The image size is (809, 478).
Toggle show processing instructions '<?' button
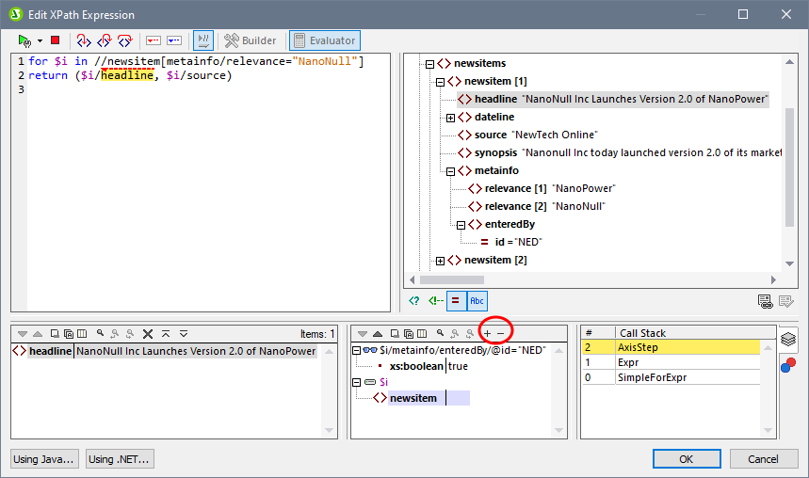pyautogui.click(x=415, y=301)
